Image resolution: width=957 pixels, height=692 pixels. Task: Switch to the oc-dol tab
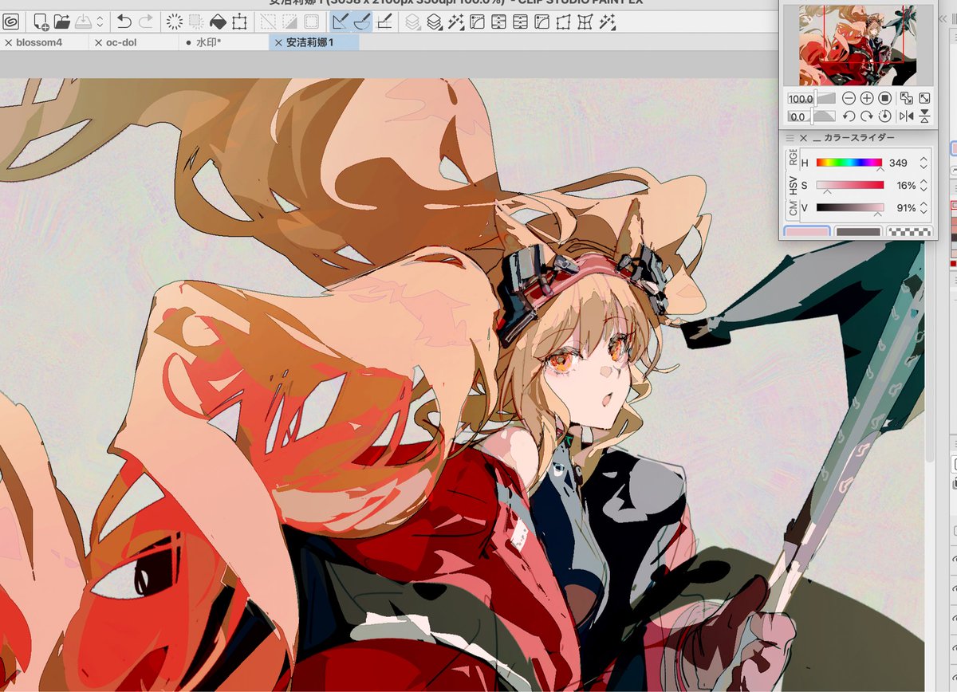tap(121, 42)
